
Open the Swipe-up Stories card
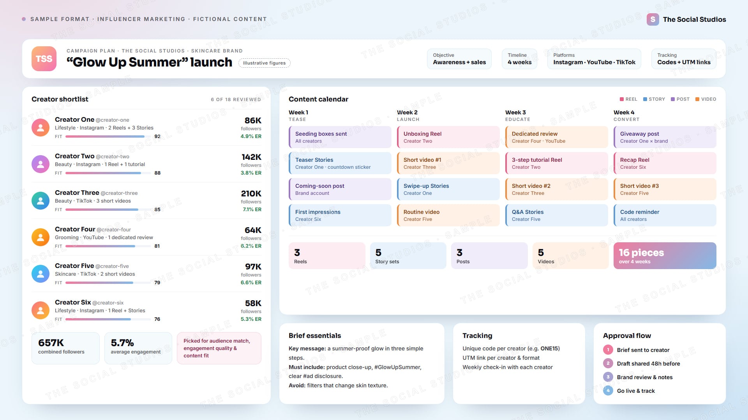pyautogui.click(x=448, y=189)
